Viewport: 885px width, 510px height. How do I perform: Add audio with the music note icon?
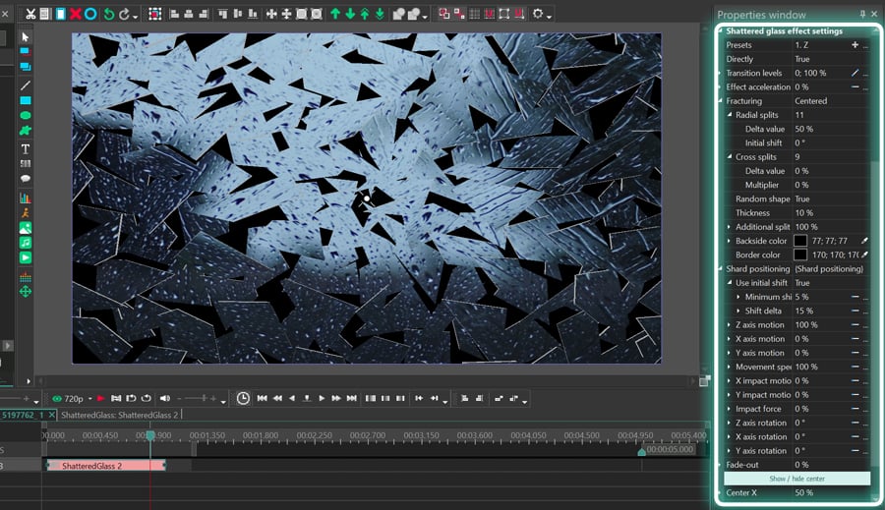coord(26,243)
